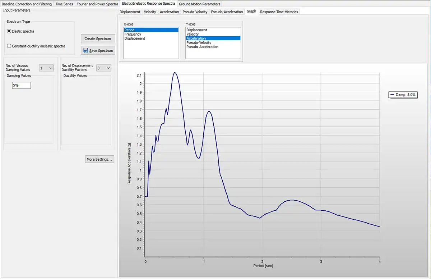Click the Damp. 5.0% legend entry
Image resolution: width=431 pixels, height=279 pixels.
[x=402, y=95]
